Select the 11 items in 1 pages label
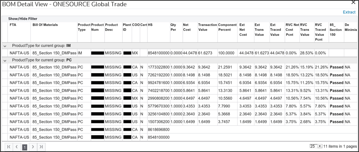 340,146
